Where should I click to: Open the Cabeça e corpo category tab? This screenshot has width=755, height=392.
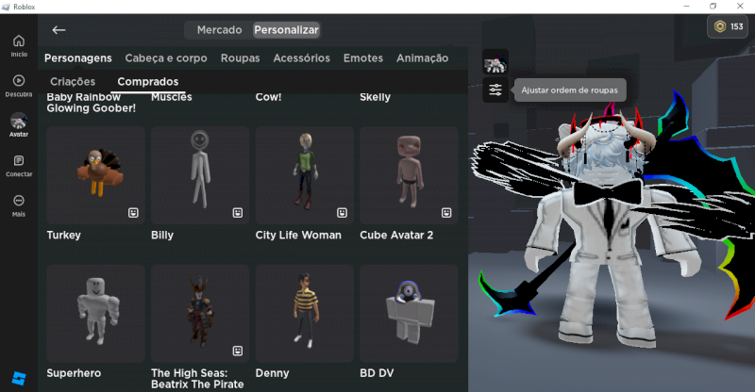pyautogui.click(x=166, y=58)
